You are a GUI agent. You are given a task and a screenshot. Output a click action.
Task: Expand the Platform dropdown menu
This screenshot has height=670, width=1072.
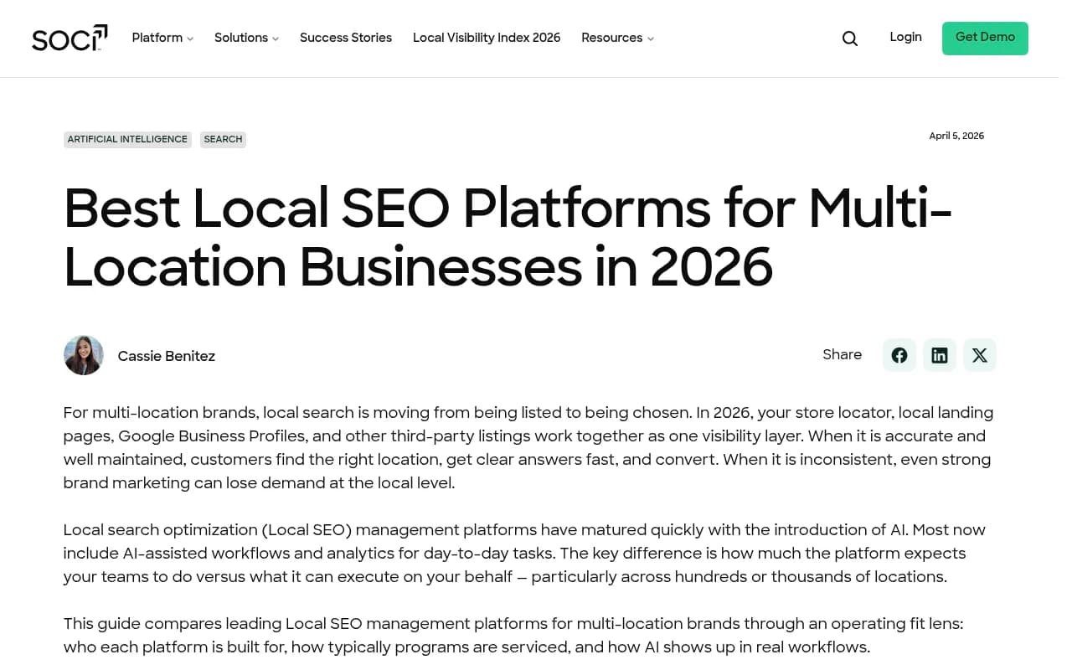pyautogui.click(x=157, y=38)
